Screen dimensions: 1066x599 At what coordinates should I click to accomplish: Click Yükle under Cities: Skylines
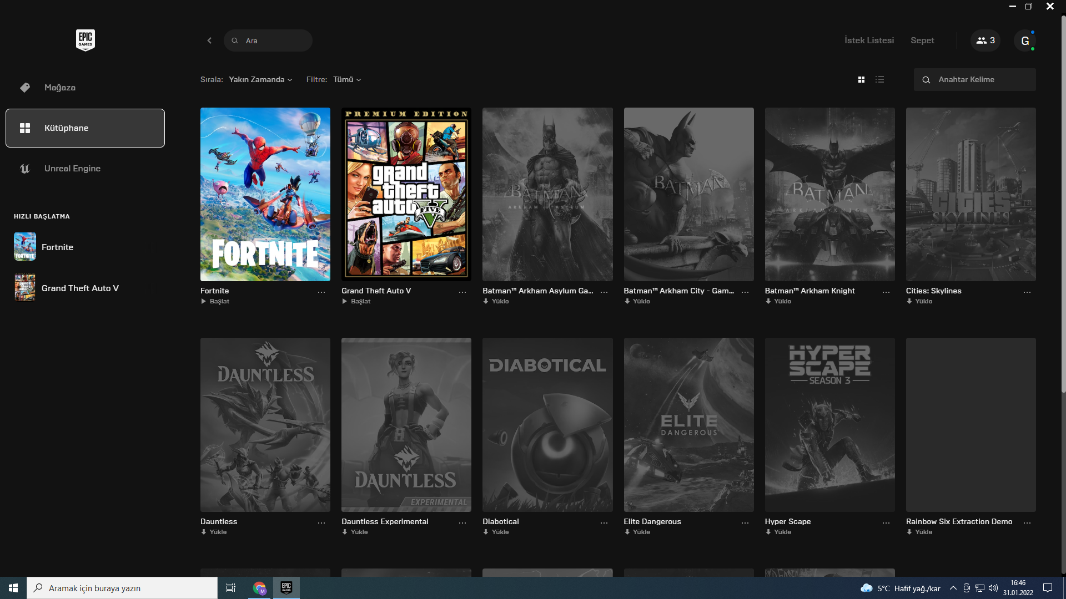[919, 301]
